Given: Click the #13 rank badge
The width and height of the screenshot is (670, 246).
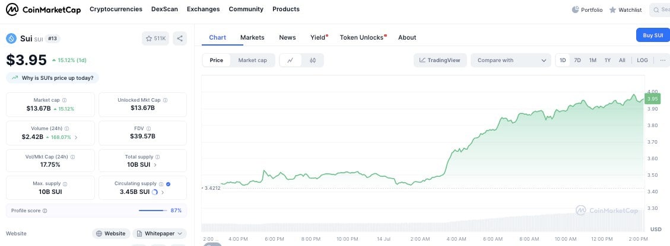Looking at the screenshot, I should click(53, 38).
